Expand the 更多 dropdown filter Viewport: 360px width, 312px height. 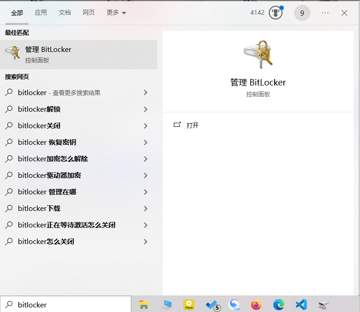click(x=116, y=12)
